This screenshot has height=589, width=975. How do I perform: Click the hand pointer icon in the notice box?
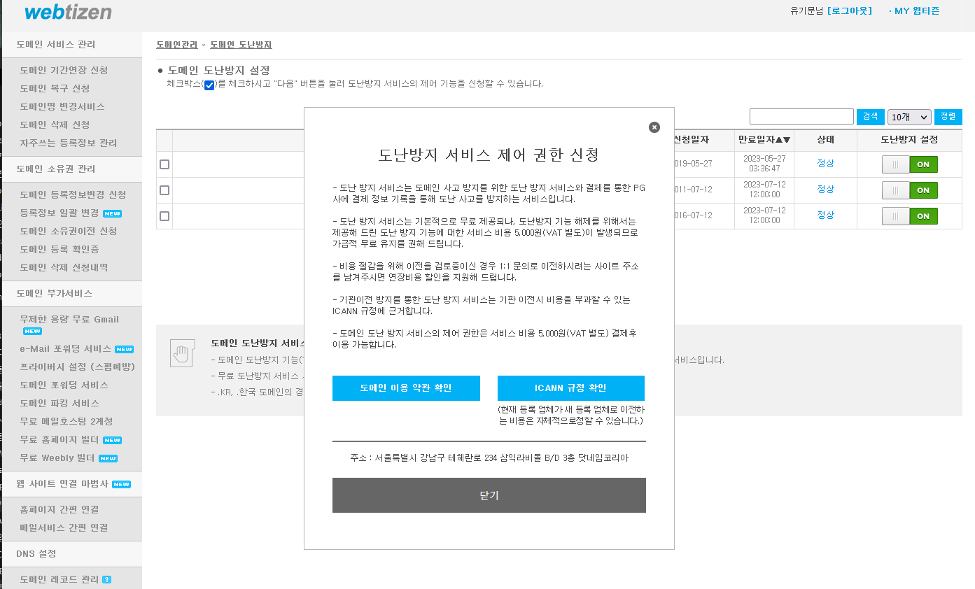point(181,355)
